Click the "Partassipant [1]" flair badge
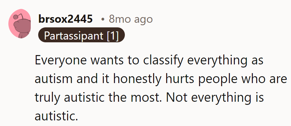 click(x=81, y=36)
